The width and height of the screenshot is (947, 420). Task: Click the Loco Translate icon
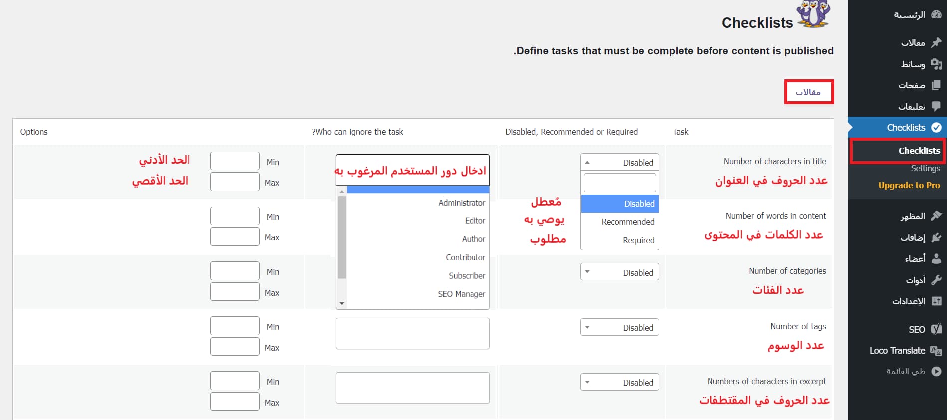(936, 351)
